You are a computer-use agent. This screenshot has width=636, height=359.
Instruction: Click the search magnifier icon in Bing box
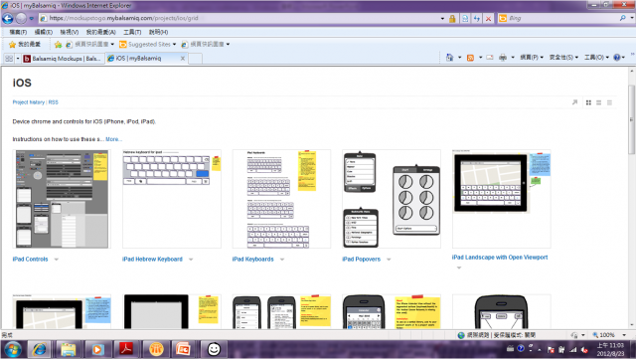(623, 18)
